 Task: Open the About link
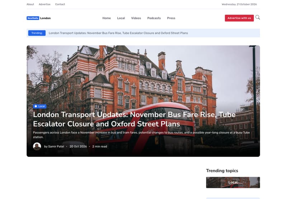pos(30,4)
